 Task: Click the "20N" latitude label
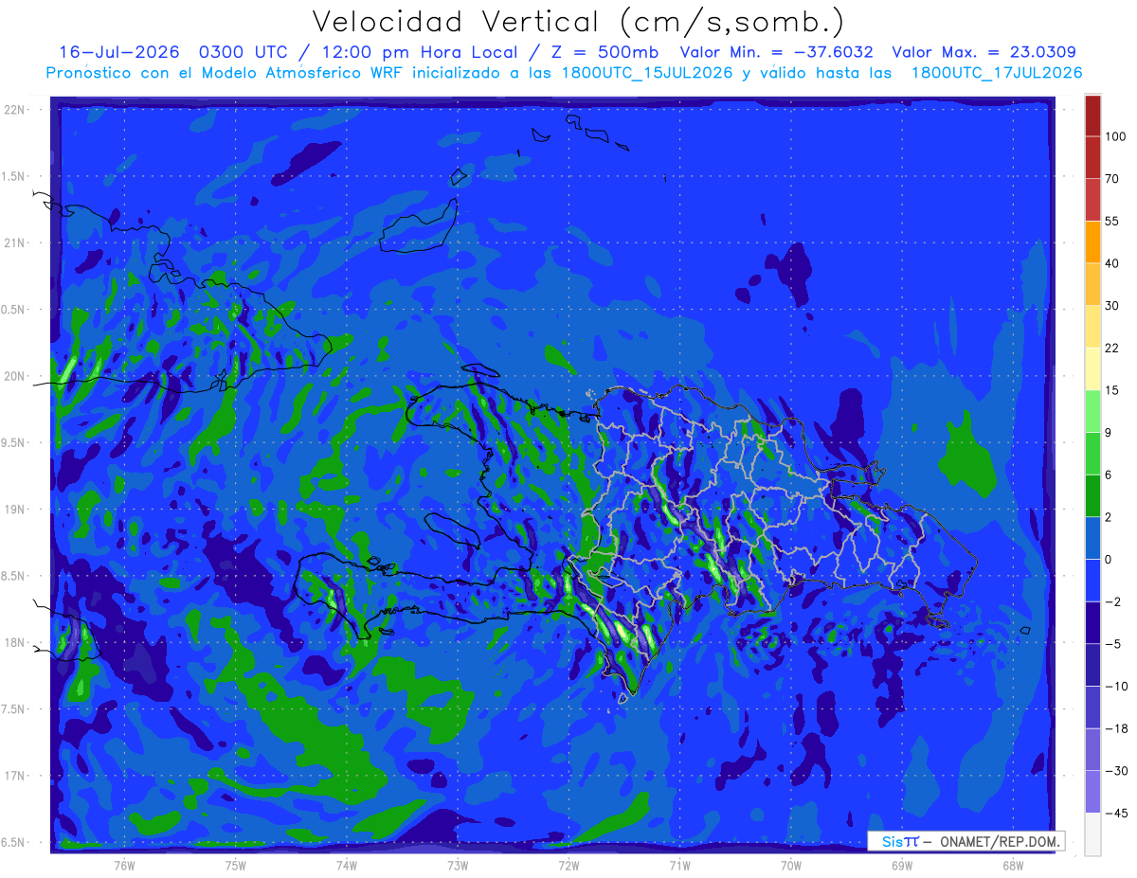click(x=15, y=376)
